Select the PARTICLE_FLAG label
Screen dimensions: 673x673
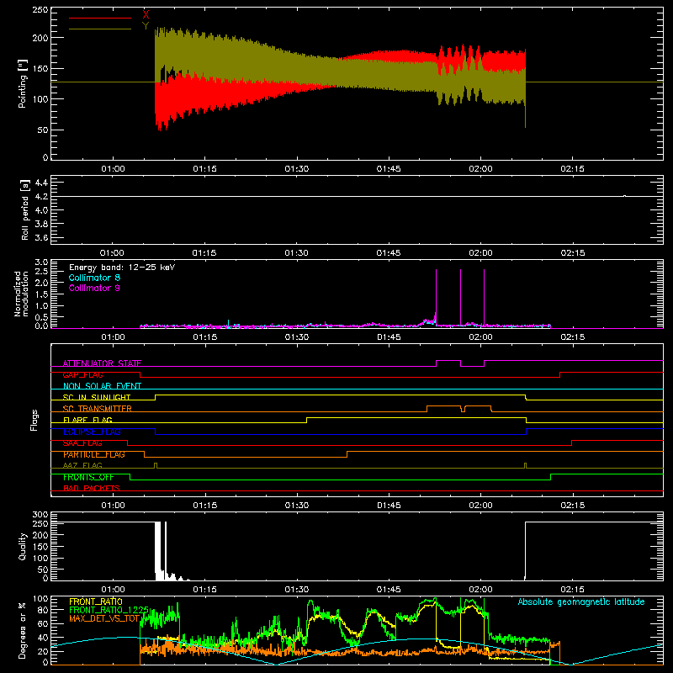[x=94, y=454]
